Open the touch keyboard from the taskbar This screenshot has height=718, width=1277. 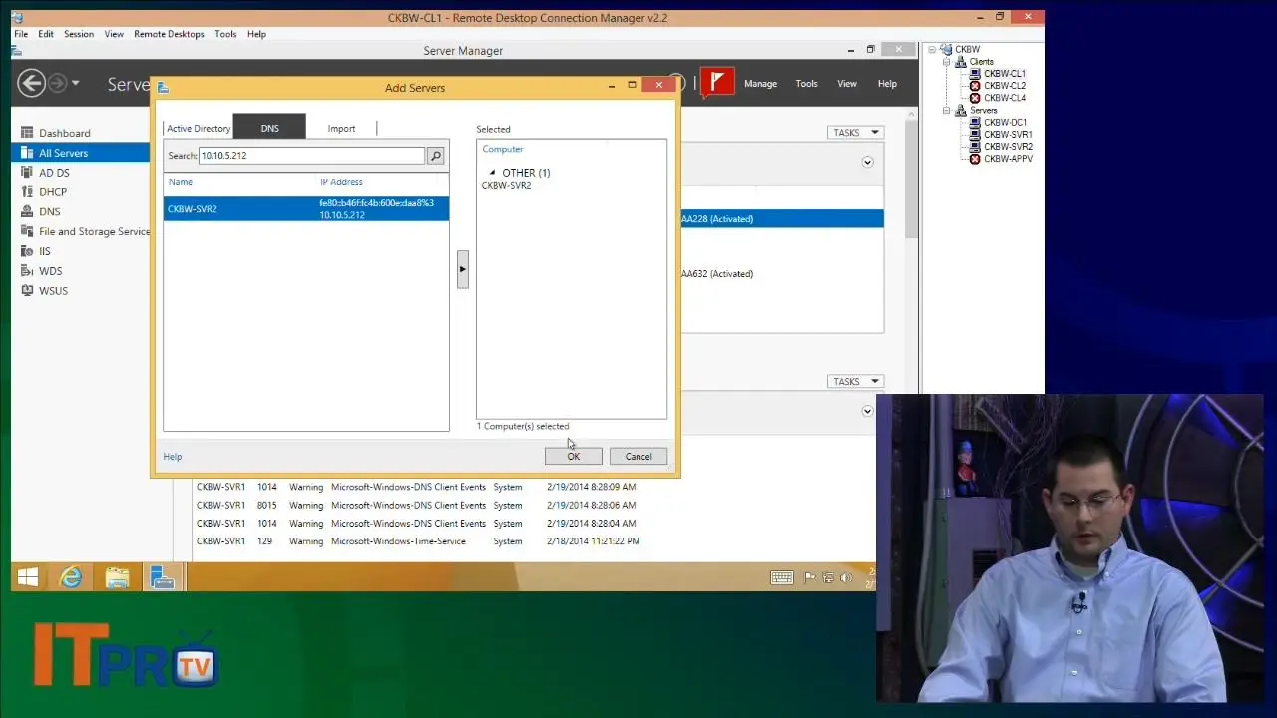click(782, 577)
